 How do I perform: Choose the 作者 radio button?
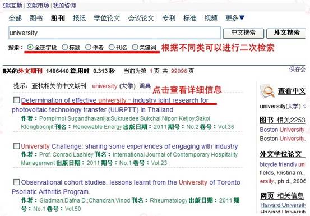tap(89, 47)
